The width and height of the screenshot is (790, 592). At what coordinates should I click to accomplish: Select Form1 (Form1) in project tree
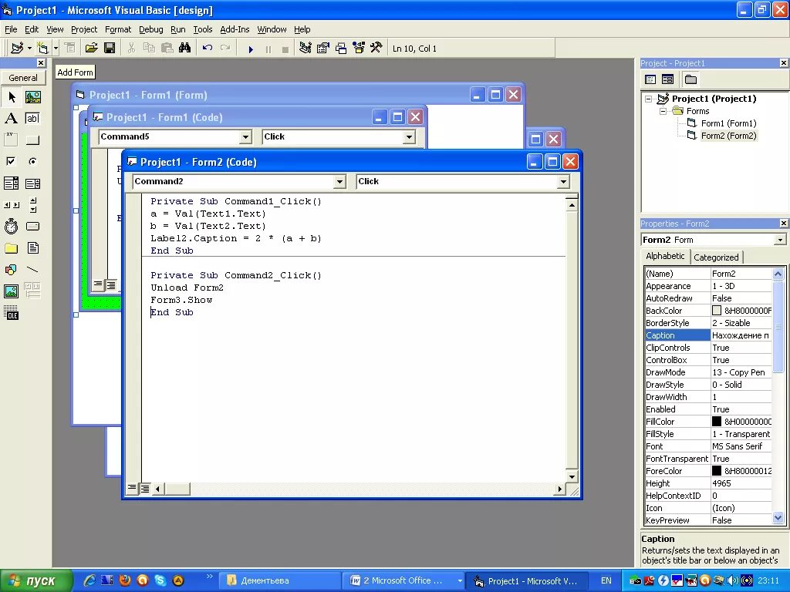(728, 123)
